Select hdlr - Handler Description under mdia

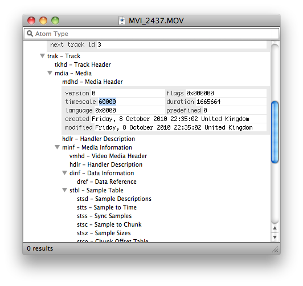click(x=99, y=139)
